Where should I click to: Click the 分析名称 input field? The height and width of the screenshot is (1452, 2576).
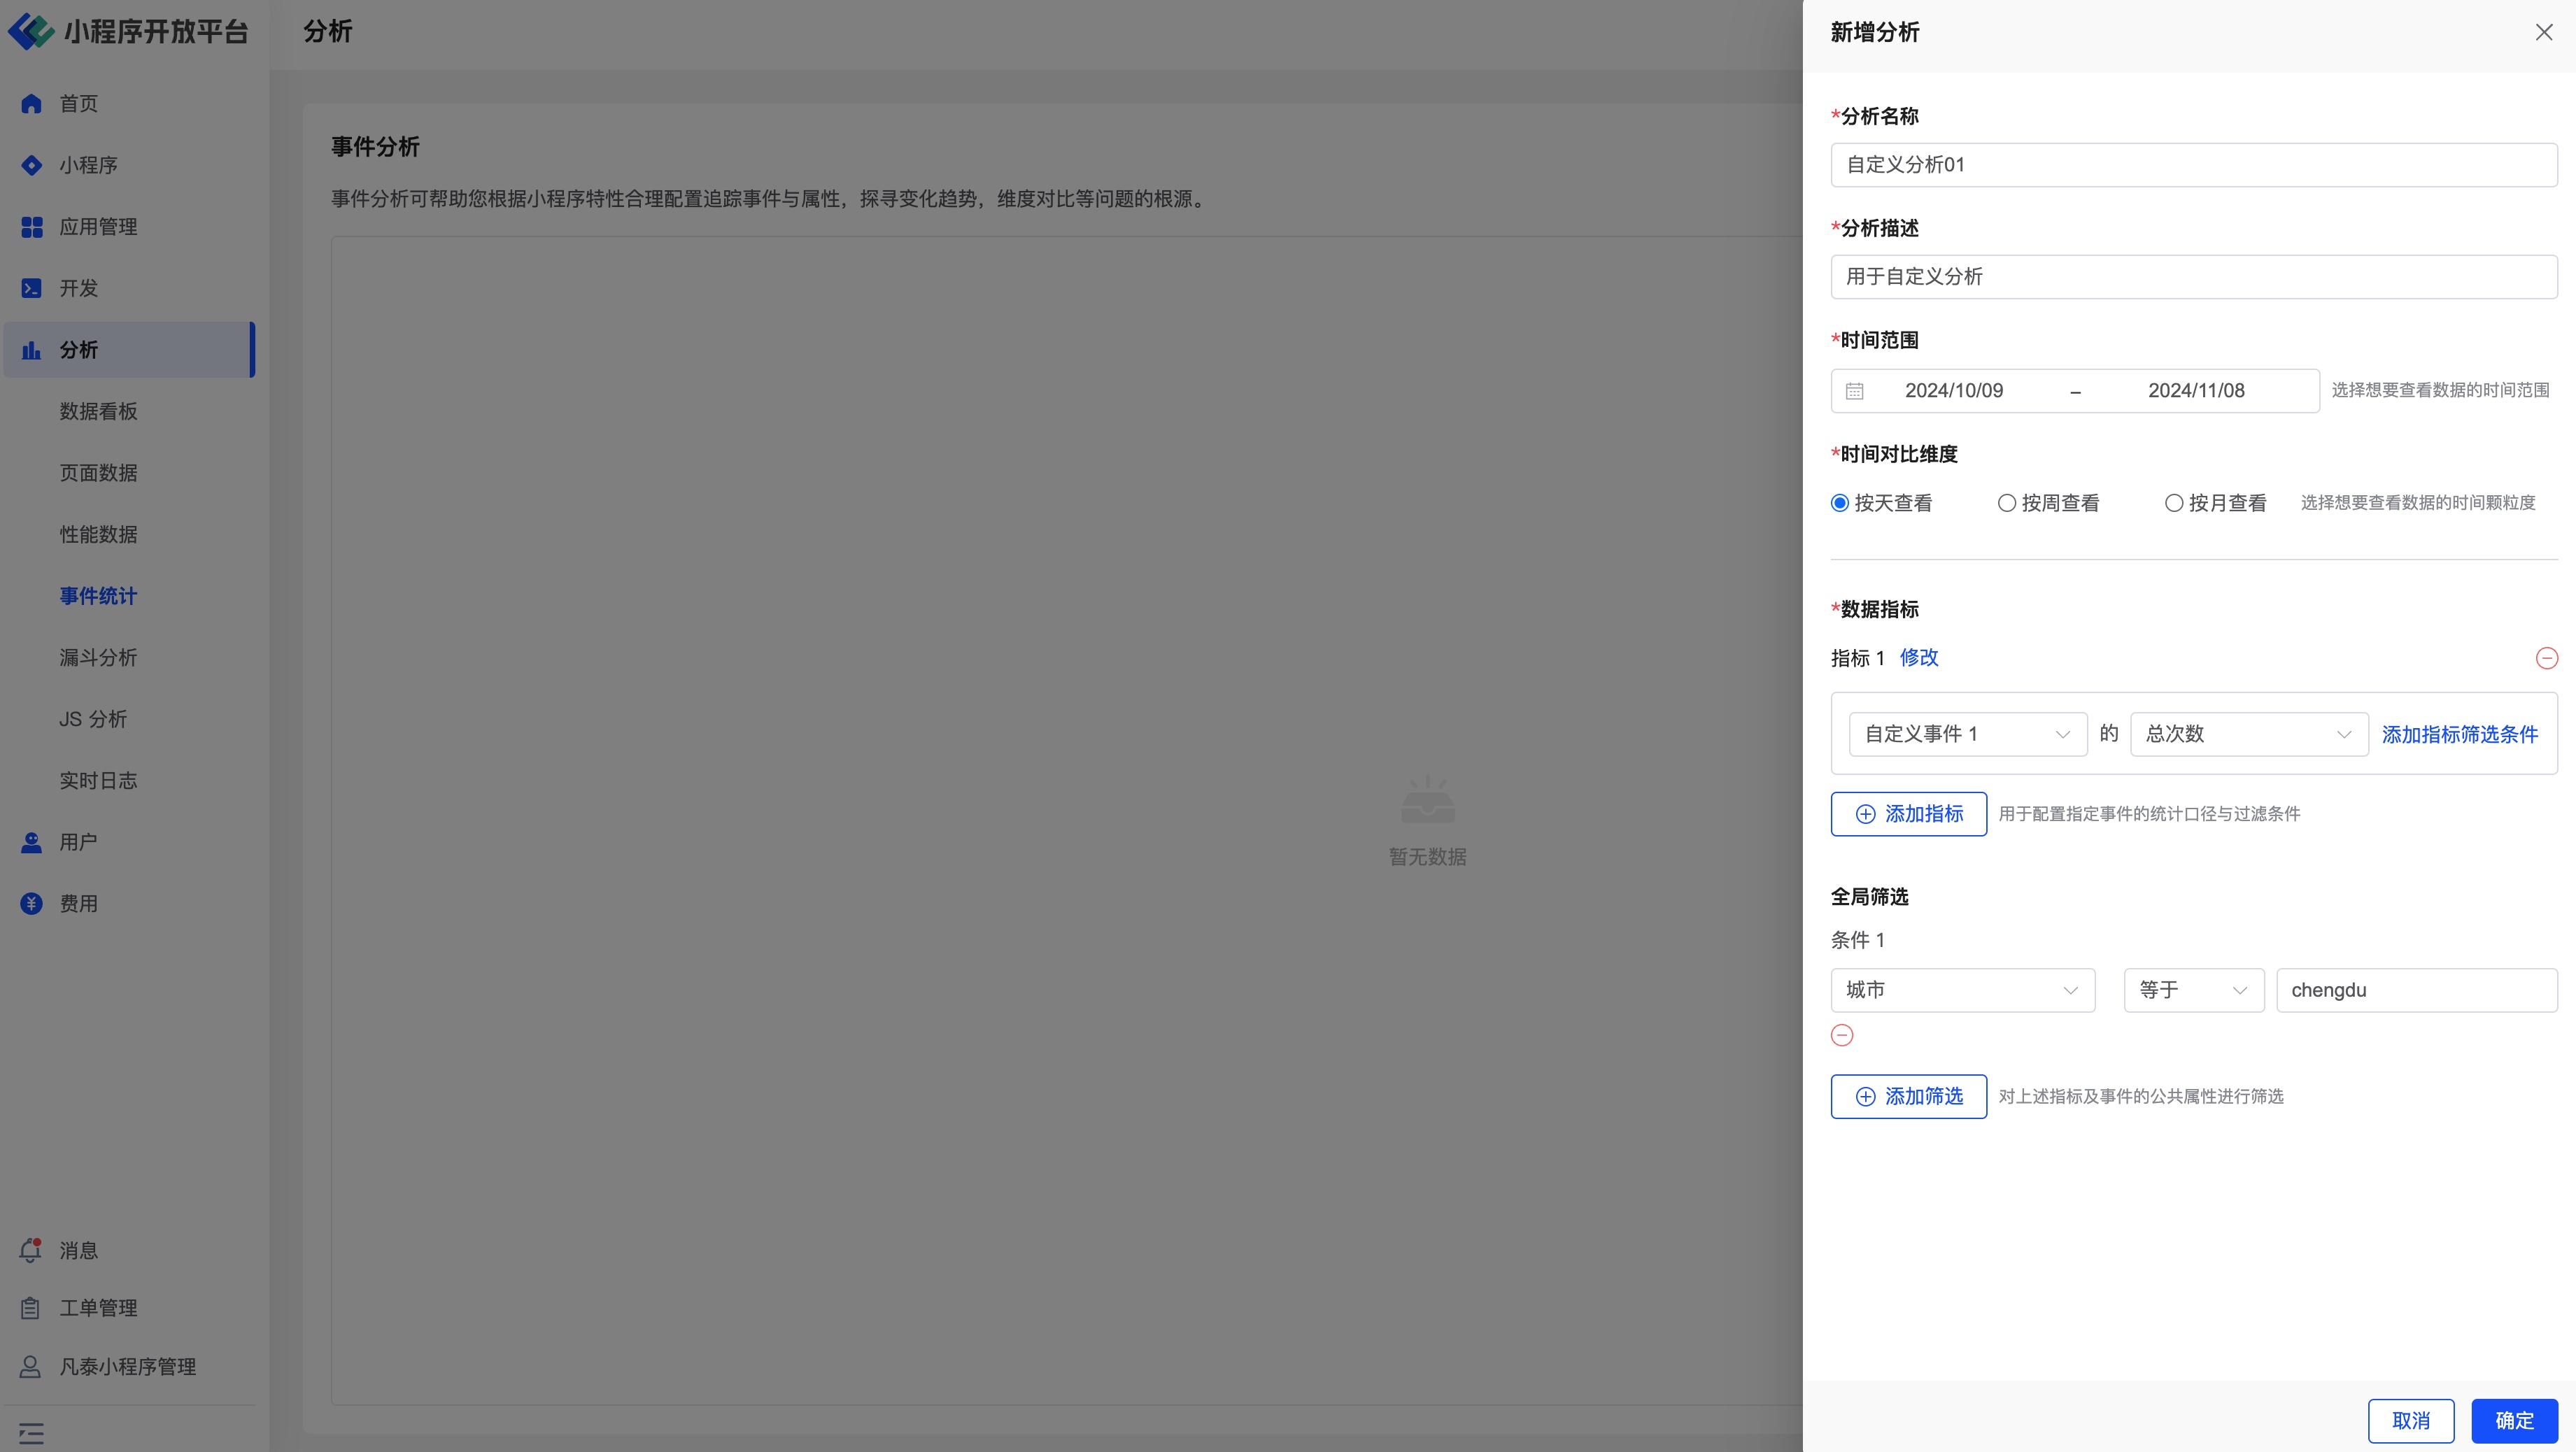[2193, 165]
